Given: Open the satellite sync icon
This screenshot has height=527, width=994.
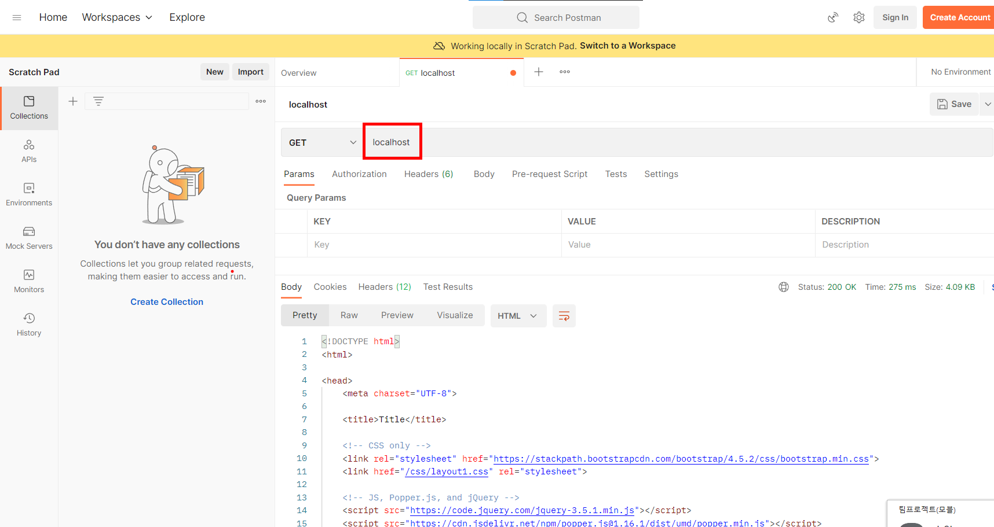Looking at the screenshot, I should [833, 17].
